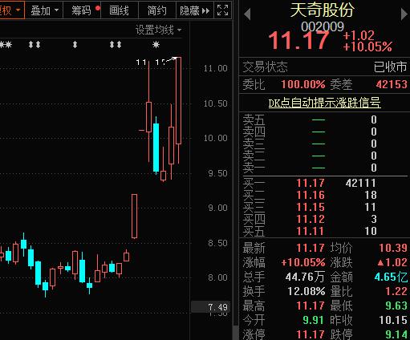
Task: Click the fullscreen expand icon
Action: click(223, 10)
